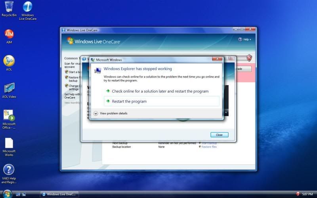Click View monthly report link
This screenshot has width=317, height=198.
tap(72, 103)
